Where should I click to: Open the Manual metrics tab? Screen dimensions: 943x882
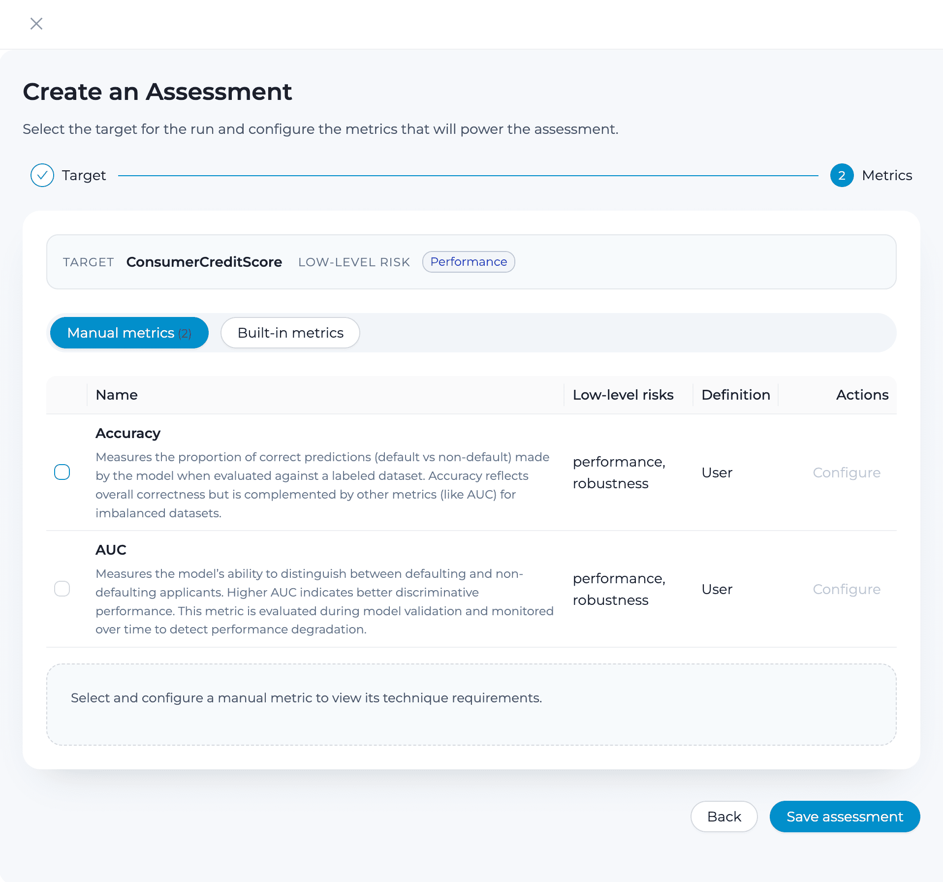pos(129,333)
